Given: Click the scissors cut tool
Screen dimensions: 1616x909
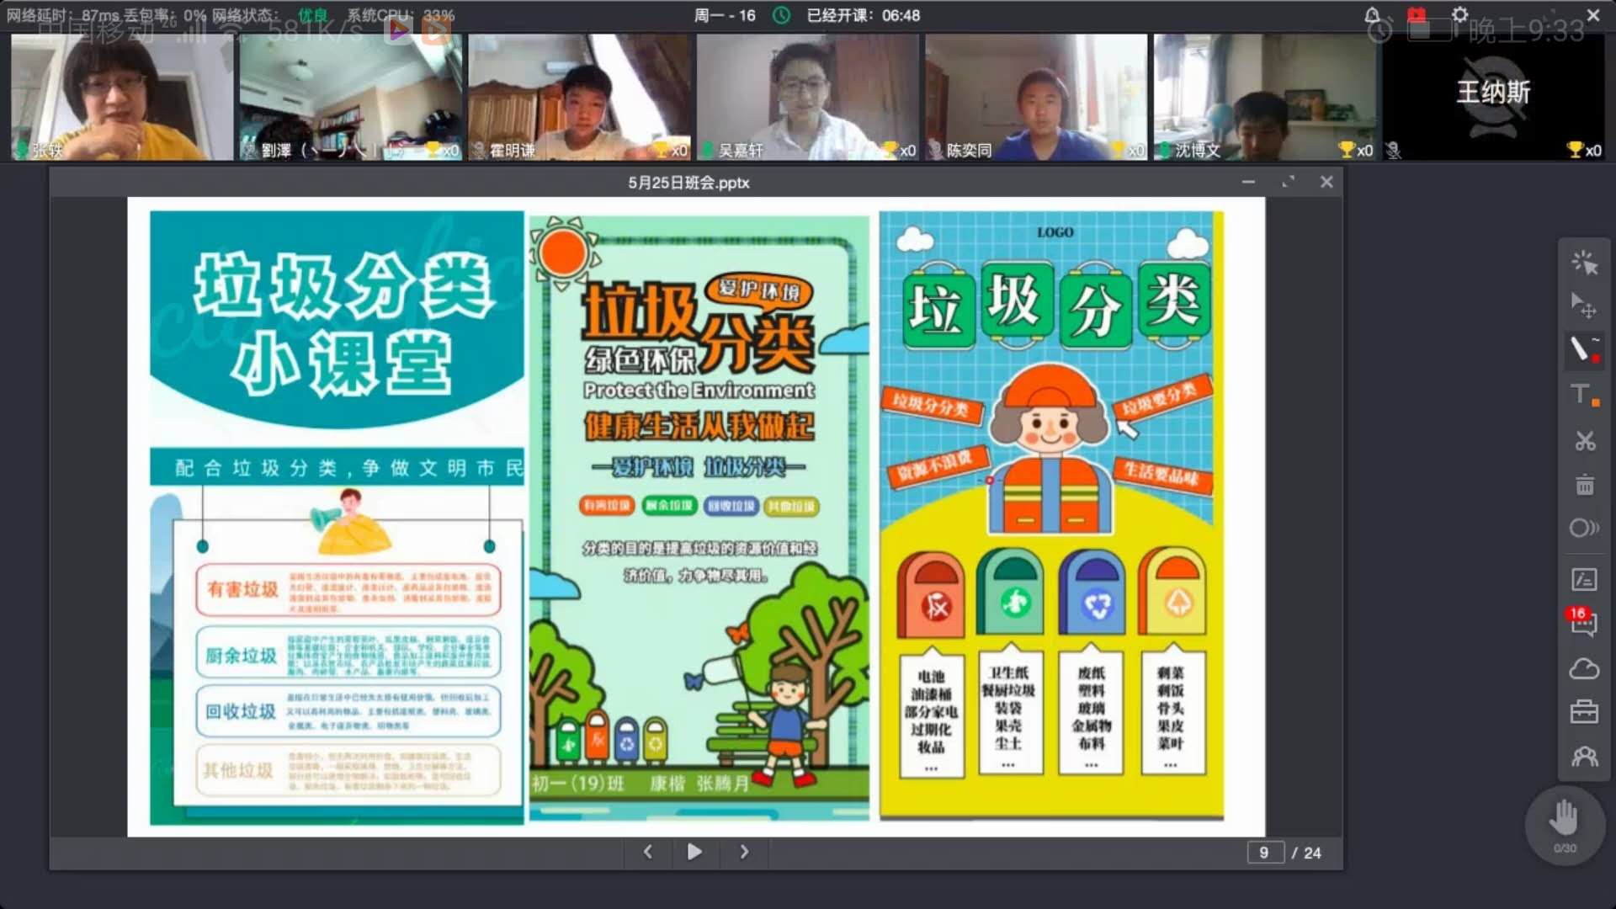Looking at the screenshot, I should click(x=1584, y=440).
